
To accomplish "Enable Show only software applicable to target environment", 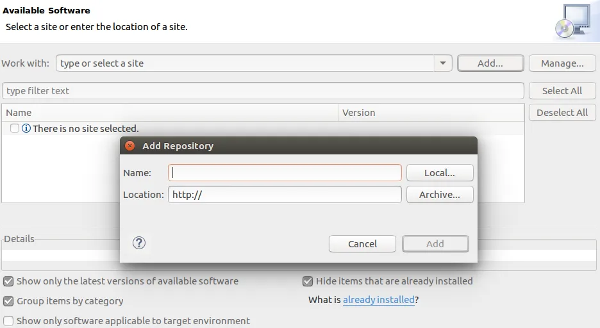I will (8, 321).
